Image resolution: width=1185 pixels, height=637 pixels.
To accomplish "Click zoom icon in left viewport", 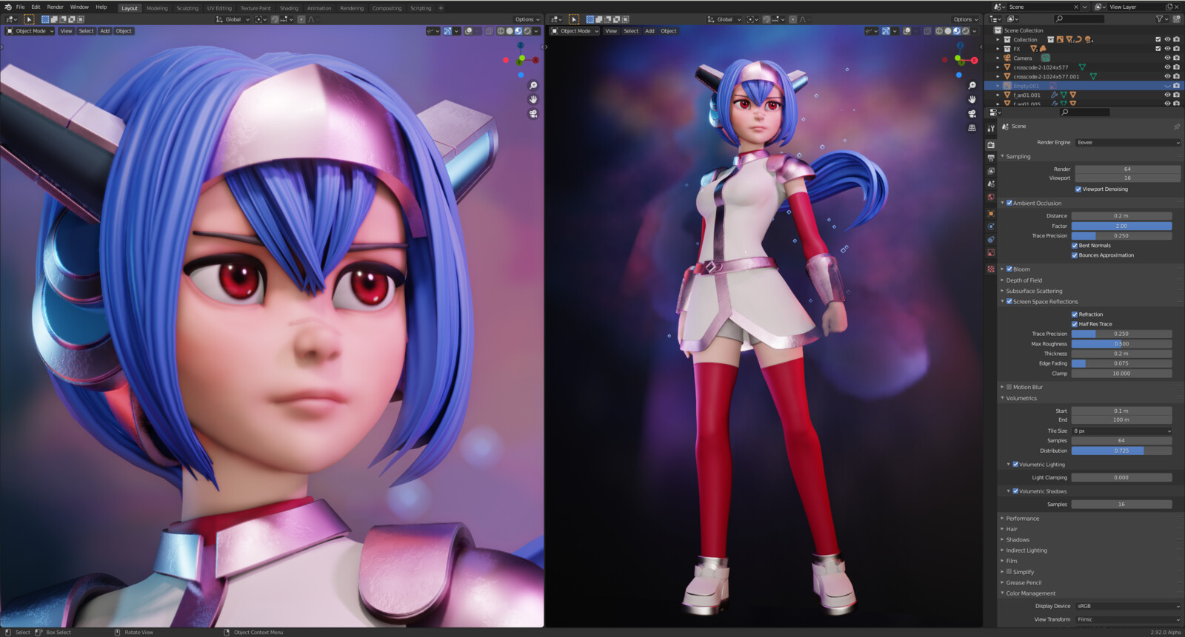I will 533,86.
